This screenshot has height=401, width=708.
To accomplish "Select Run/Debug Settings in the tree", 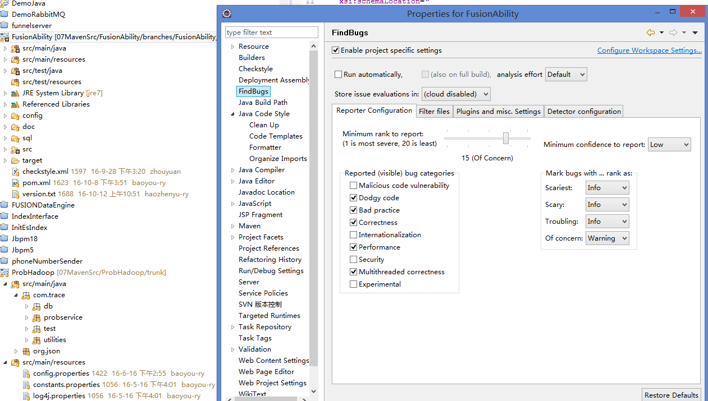I will pyautogui.click(x=271, y=271).
